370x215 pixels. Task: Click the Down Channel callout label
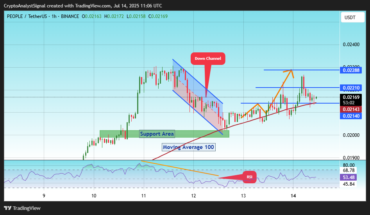tap(208, 59)
